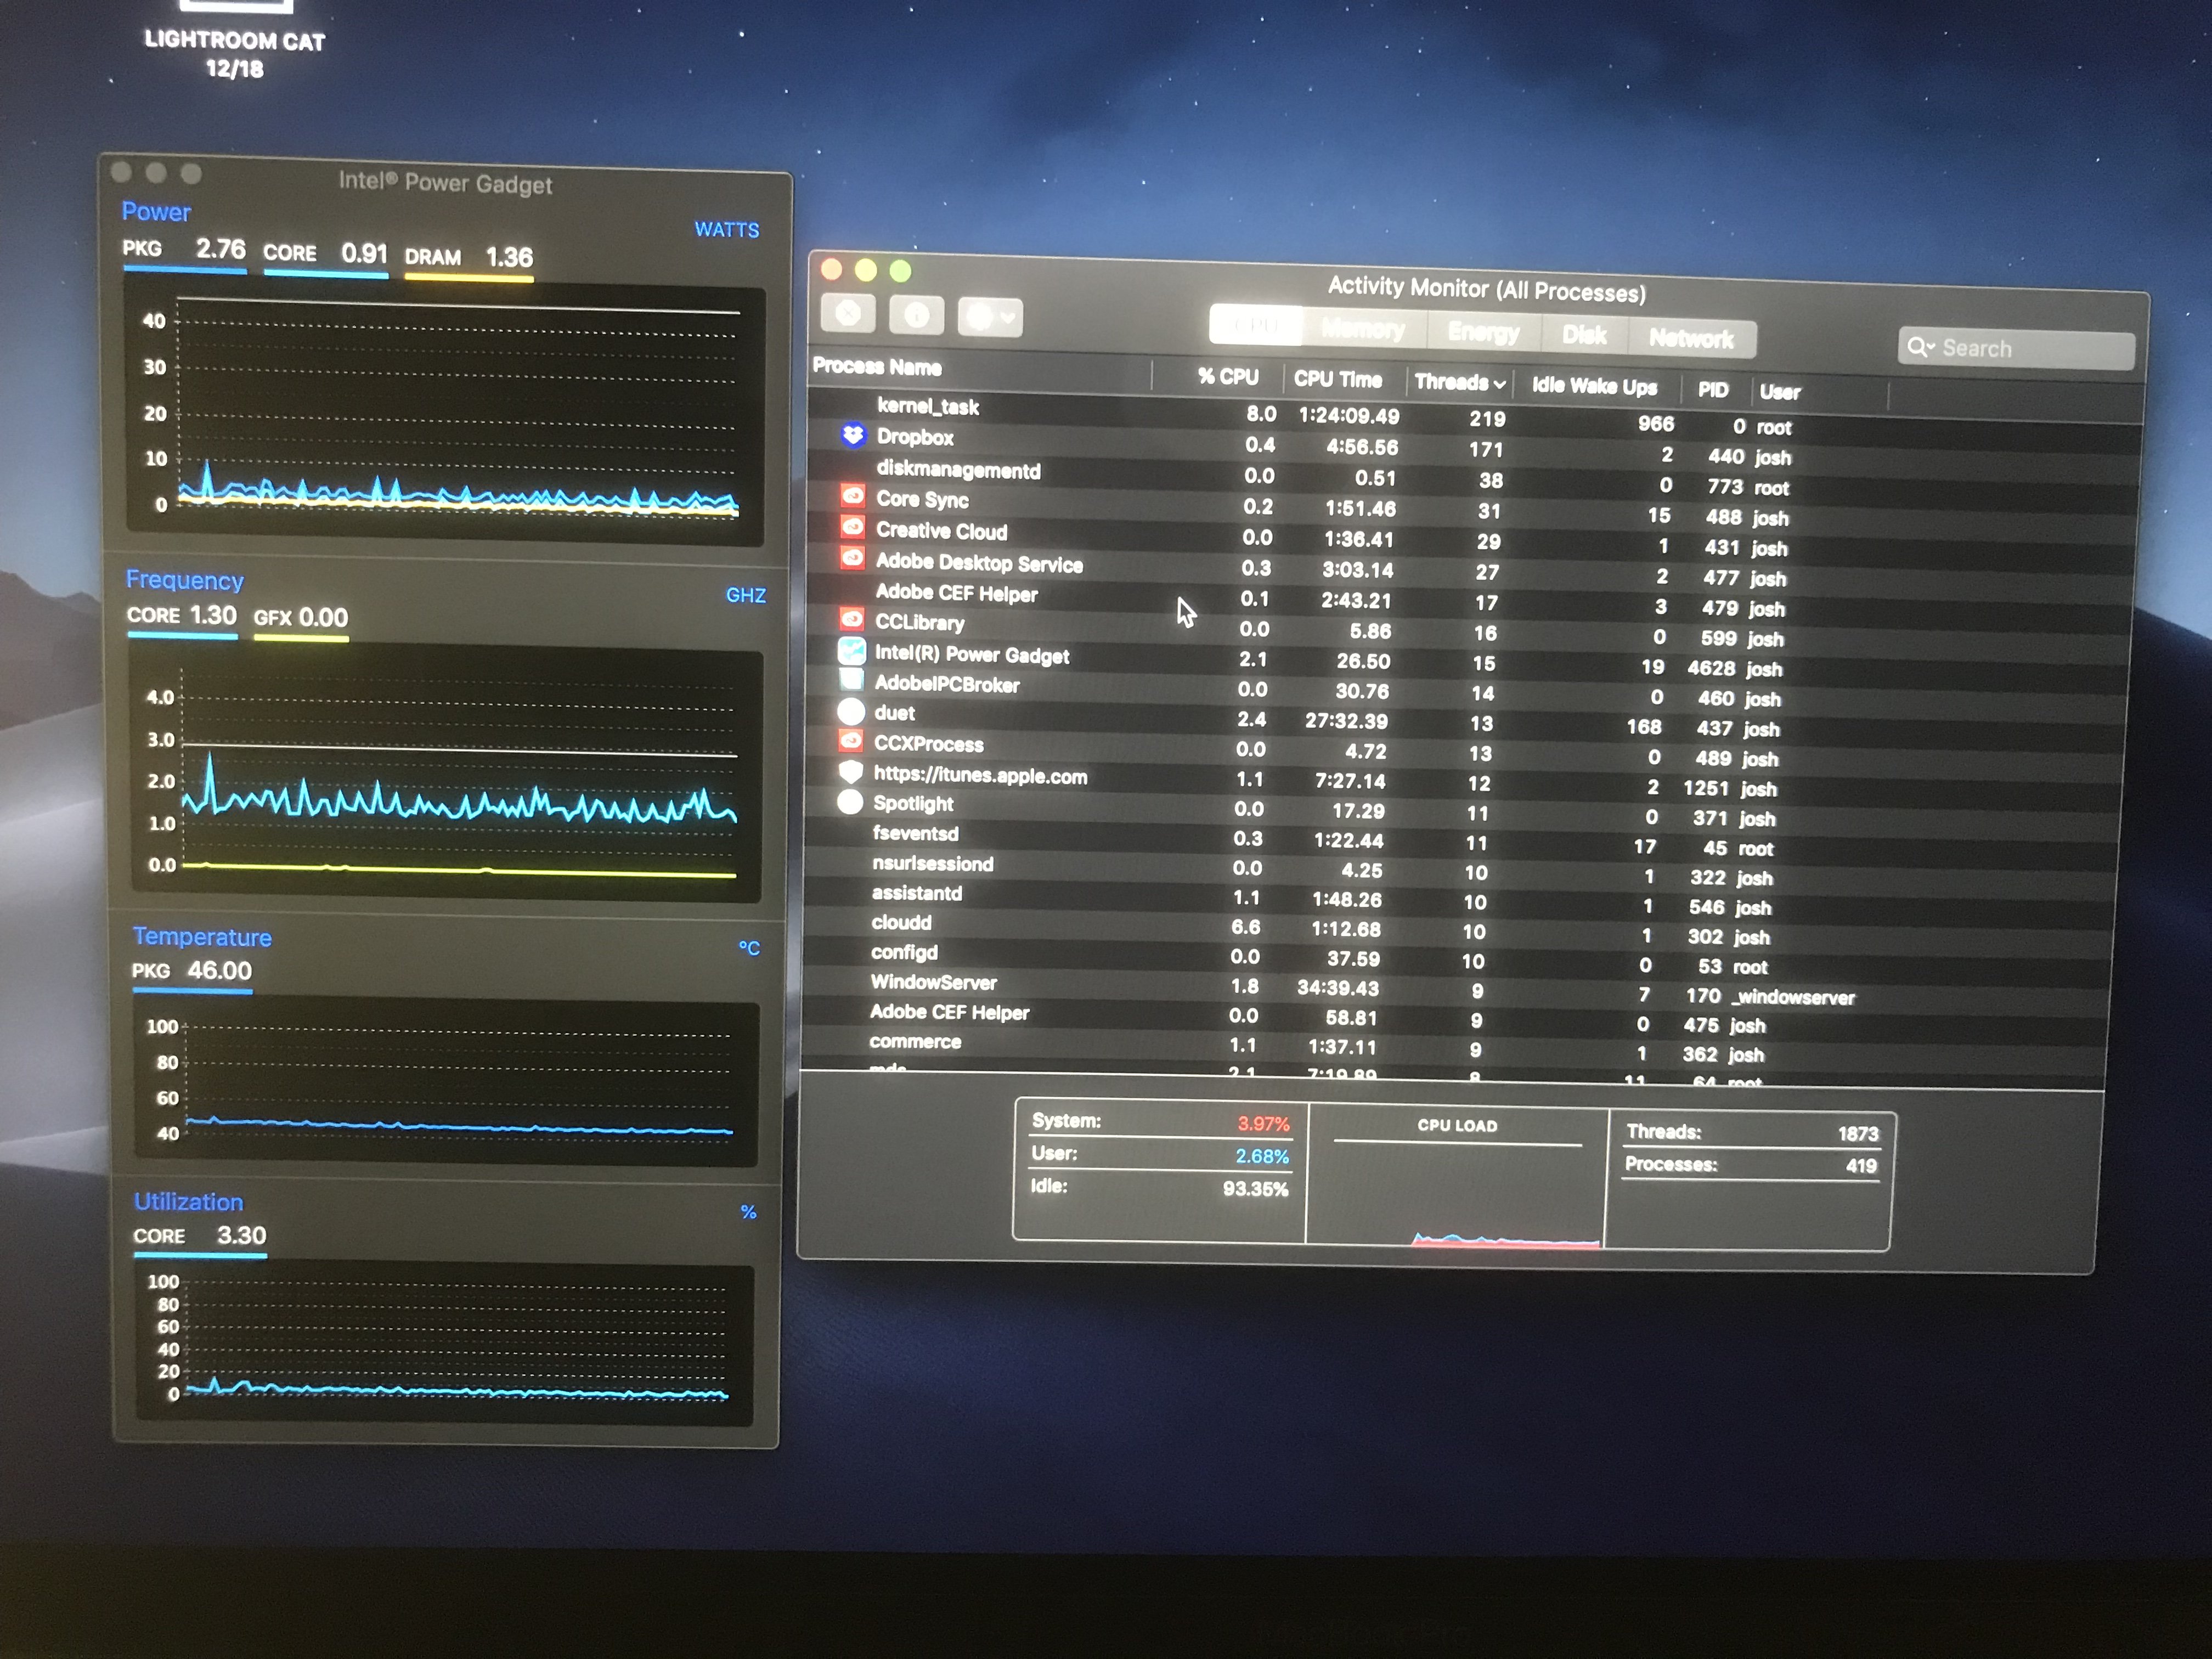Show the Network tab
The image size is (2212, 1659).
point(1691,339)
